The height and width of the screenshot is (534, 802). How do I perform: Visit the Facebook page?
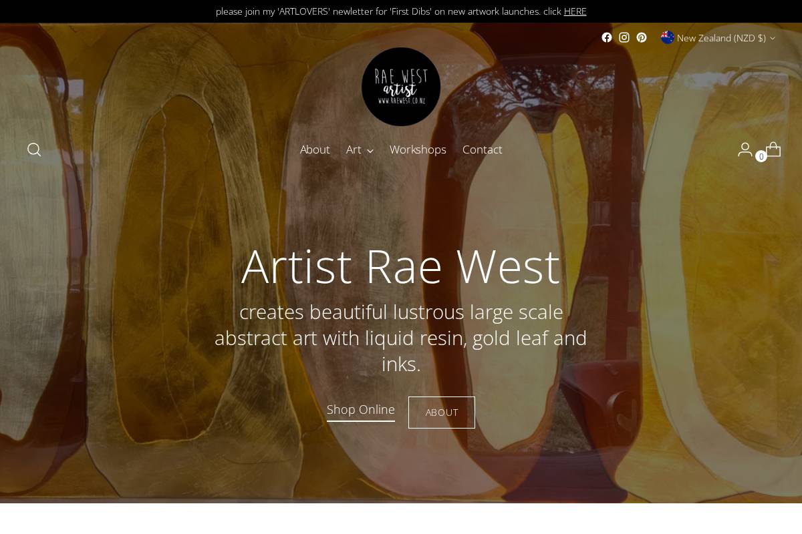click(607, 37)
